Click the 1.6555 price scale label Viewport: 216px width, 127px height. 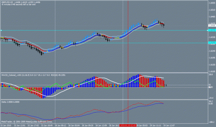(x=212, y=3)
